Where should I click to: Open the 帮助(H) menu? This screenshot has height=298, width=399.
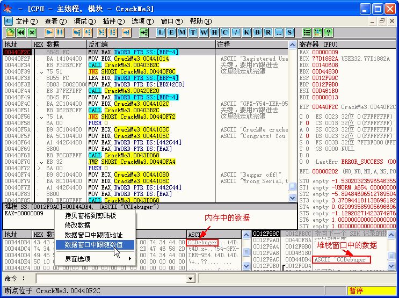pos(201,21)
